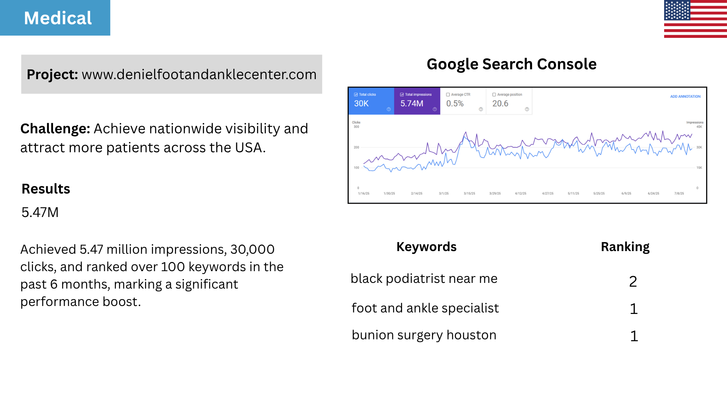Click the help icon on Total impressions card
This screenshot has height=409, width=727.
(435, 109)
